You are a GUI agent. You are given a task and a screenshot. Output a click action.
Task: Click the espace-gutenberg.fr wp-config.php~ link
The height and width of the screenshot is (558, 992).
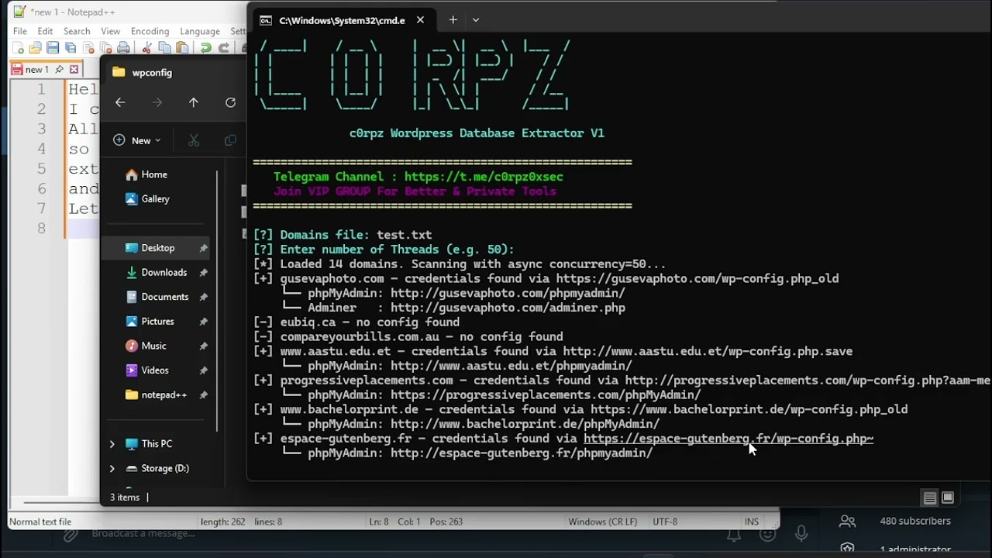point(728,439)
